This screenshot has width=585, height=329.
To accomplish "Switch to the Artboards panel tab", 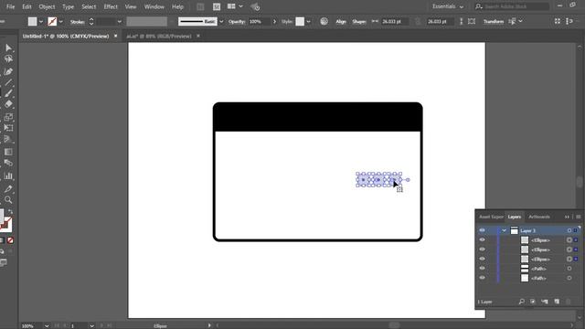I will click(539, 217).
